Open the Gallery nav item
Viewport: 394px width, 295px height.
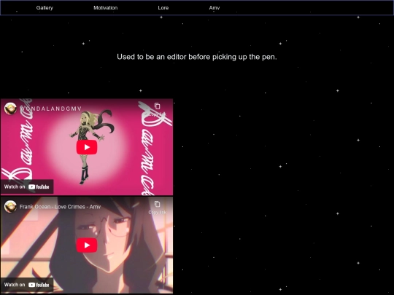[45, 8]
